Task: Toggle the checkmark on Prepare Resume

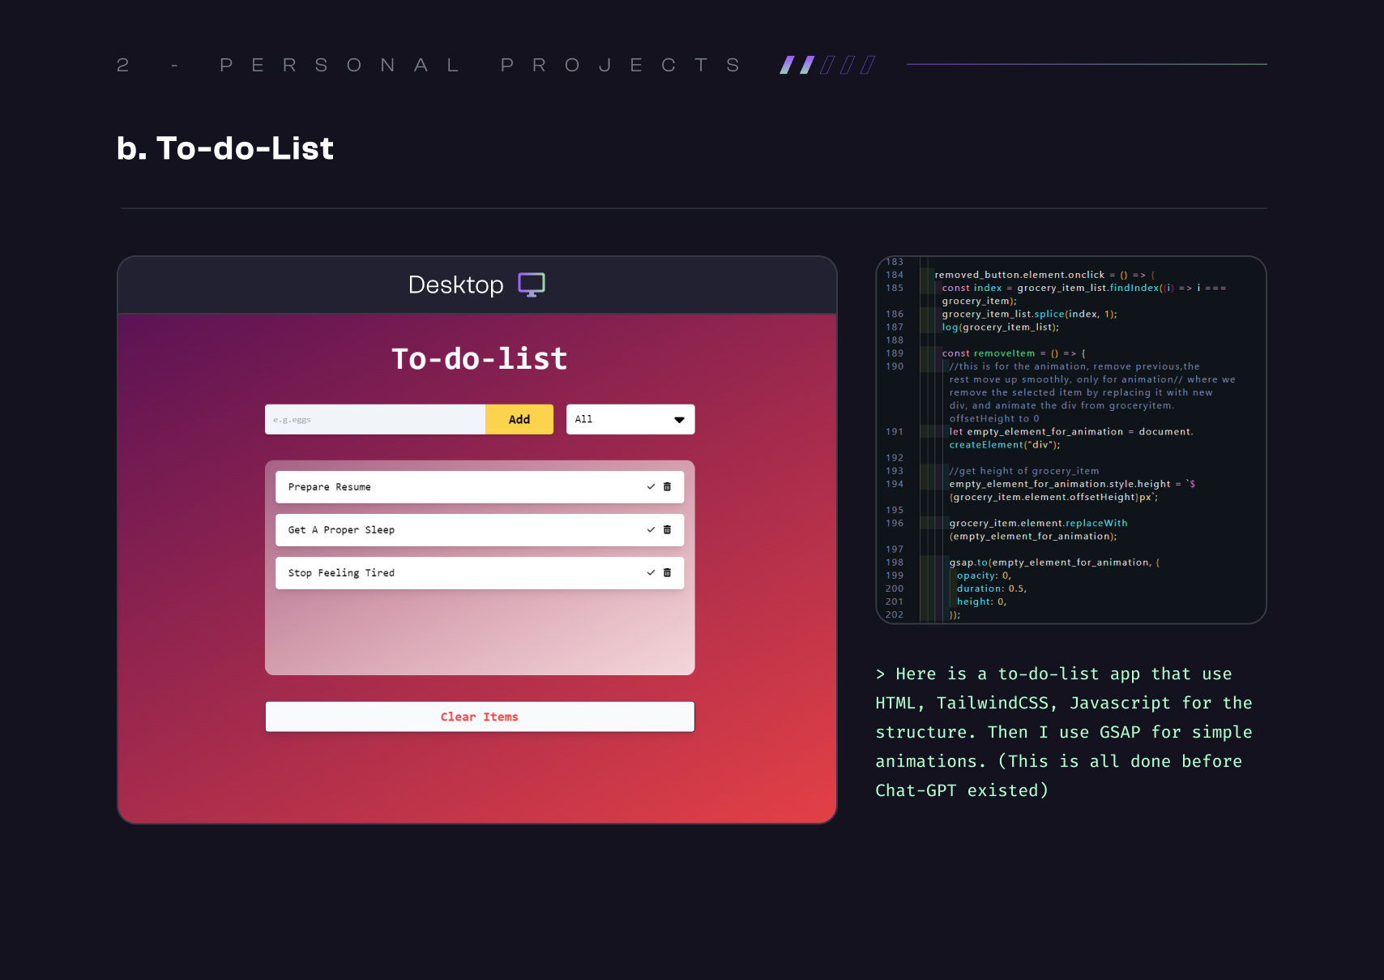Action: pyautogui.click(x=651, y=487)
